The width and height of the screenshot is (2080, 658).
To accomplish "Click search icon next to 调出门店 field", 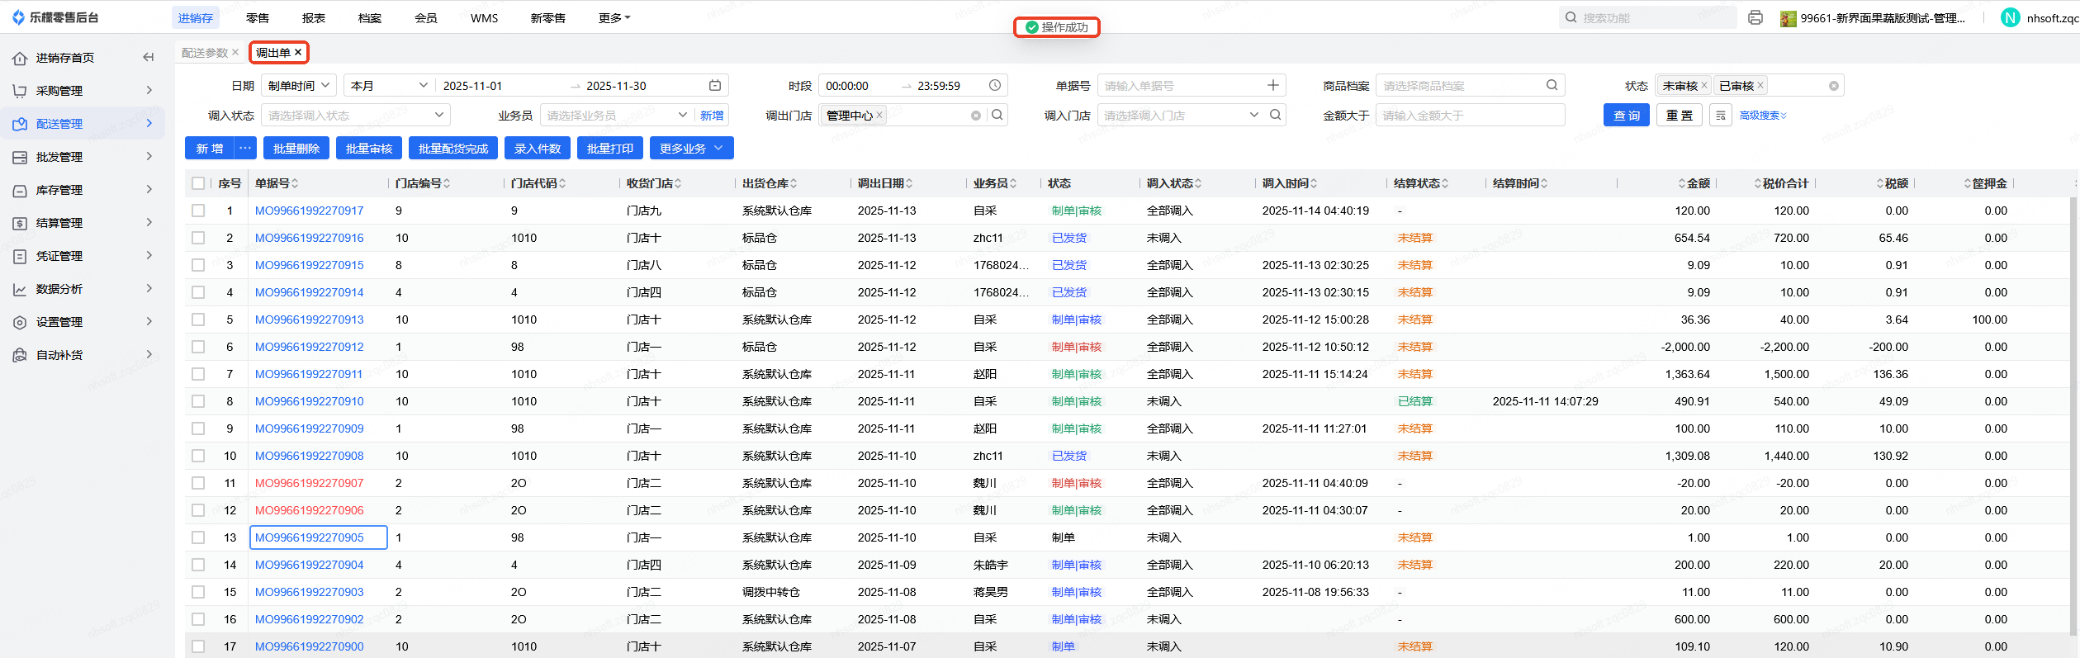I will pos(997,116).
